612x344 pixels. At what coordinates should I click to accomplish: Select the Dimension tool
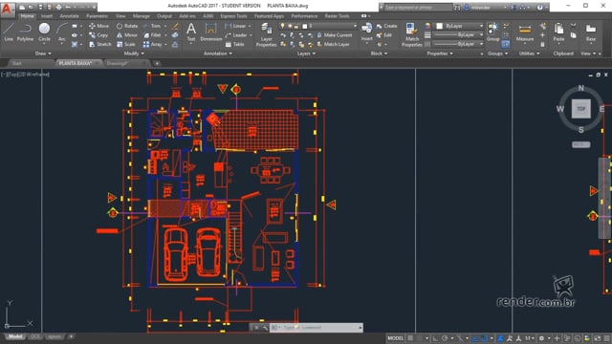click(210, 32)
